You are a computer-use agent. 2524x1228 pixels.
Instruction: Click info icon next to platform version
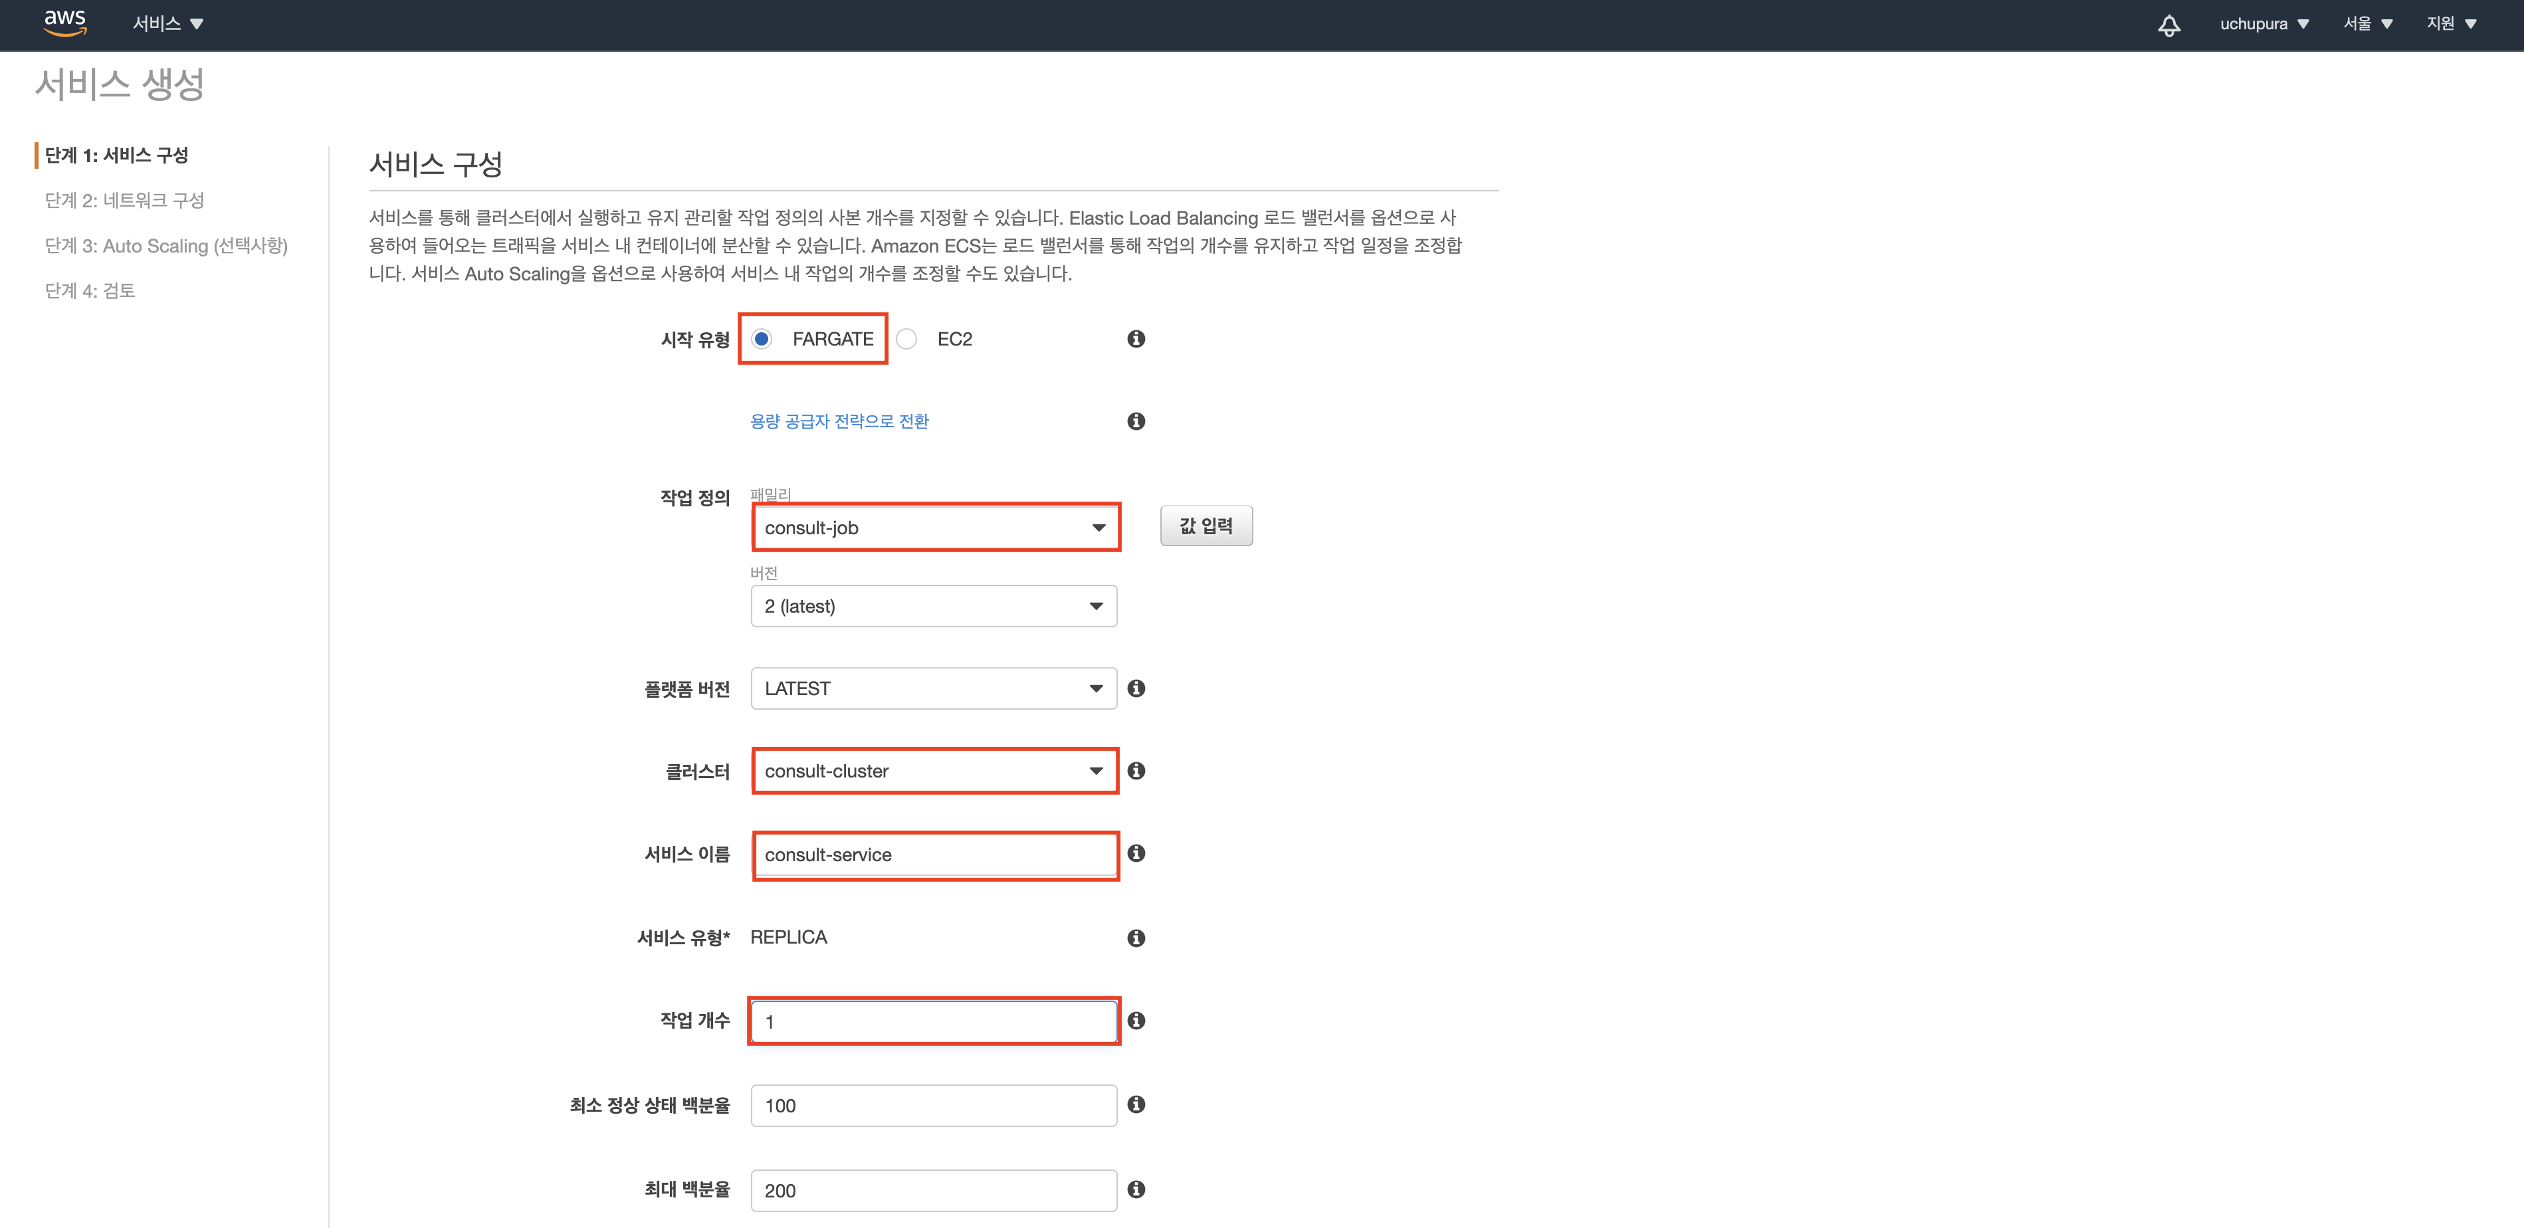pos(1136,689)
